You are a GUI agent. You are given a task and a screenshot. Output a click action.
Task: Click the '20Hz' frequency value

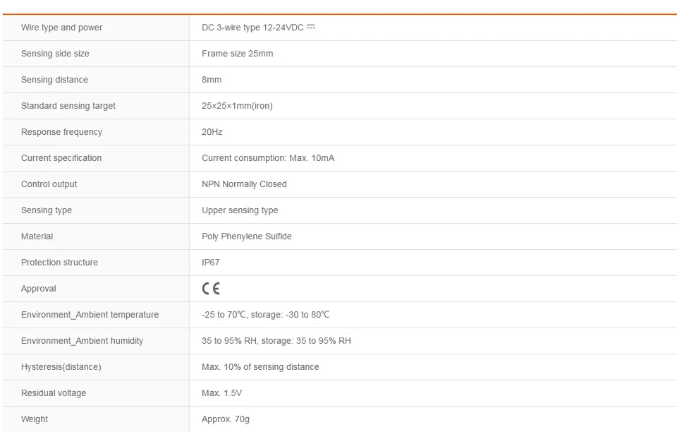212,132
